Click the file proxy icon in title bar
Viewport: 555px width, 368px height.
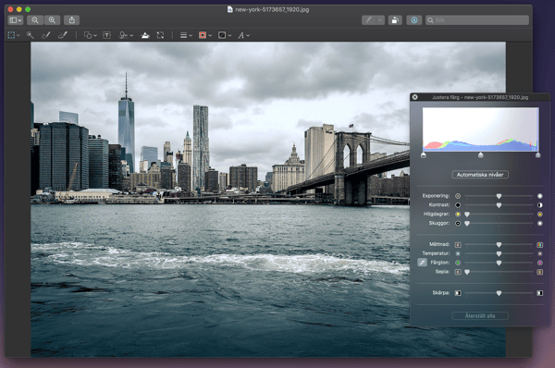coord(230,9)
